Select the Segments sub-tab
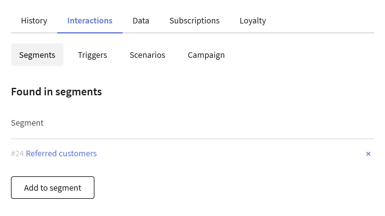Screen dimensions: 385x216 point(37,55)
